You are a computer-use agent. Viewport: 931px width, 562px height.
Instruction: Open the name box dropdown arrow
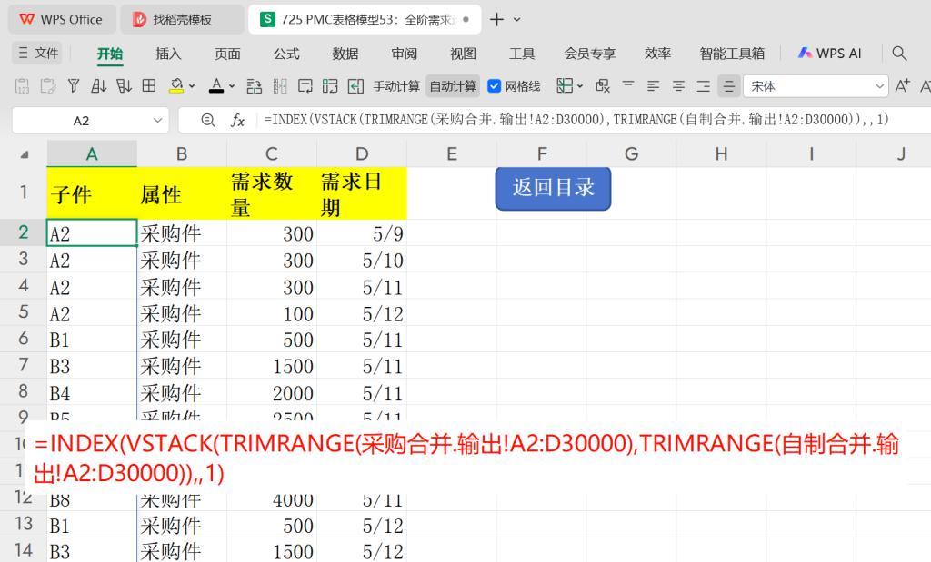click(157, 121)
